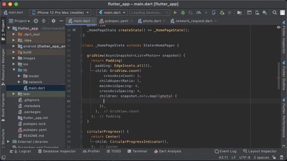Expand the .idea folder
Image resolution: width=287 pixels, height=161 pixels.
tap(14, 40)
